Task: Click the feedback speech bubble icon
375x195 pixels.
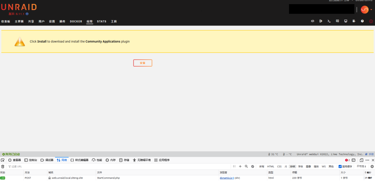Action: (x=337, y=21)
